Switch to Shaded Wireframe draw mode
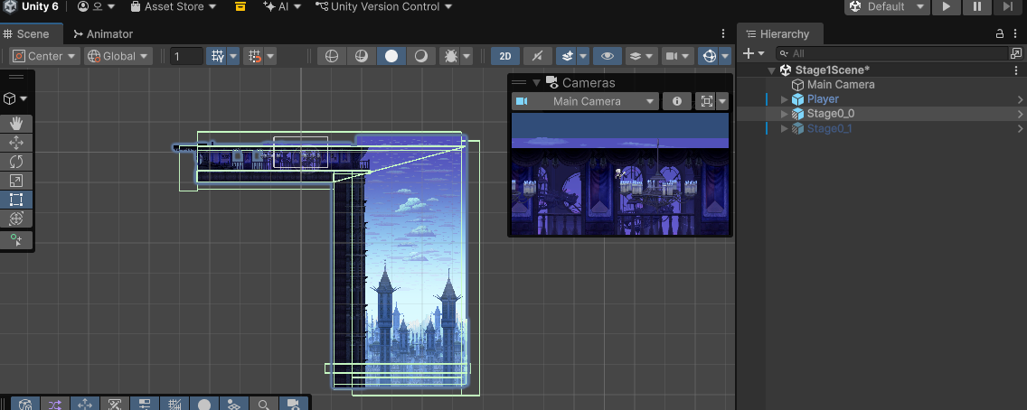The image size is (1027, 410). 361,56
